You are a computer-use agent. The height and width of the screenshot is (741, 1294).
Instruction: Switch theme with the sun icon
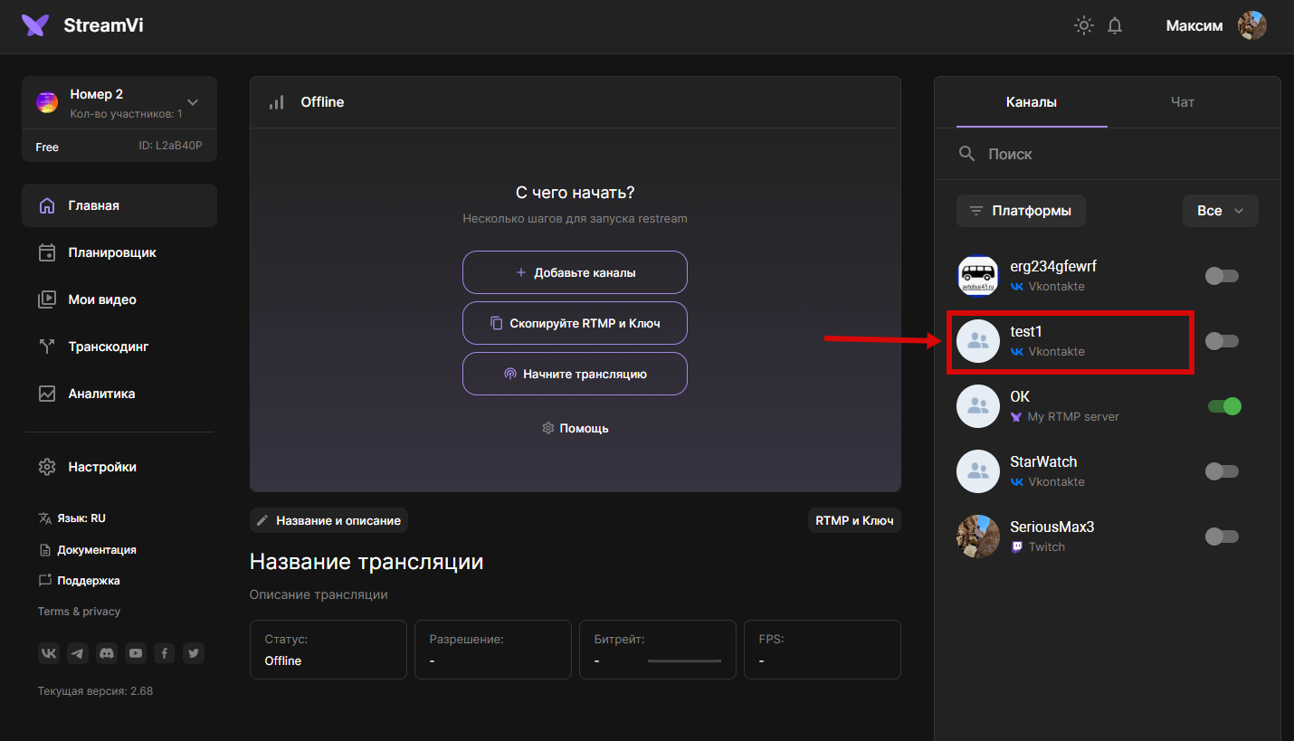1083,25
